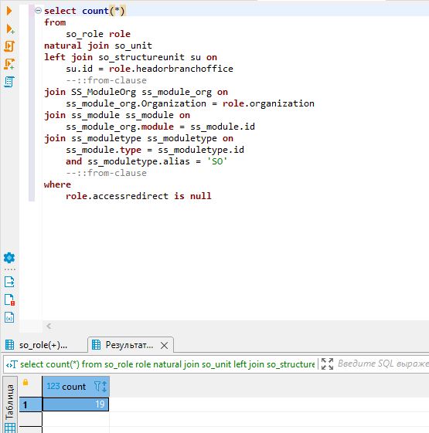Collapse the select query fold marker

(x=38, y=11)
